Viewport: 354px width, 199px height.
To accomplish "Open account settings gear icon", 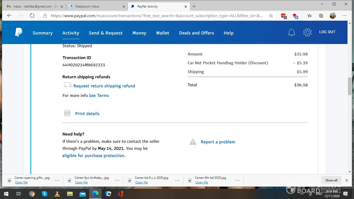I will click(307, 32).
